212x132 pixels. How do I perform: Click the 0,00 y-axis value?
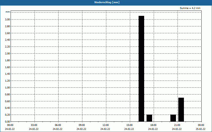pyautogui.click(x=7, y=122)
